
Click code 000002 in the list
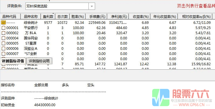[x=12, y=33]
